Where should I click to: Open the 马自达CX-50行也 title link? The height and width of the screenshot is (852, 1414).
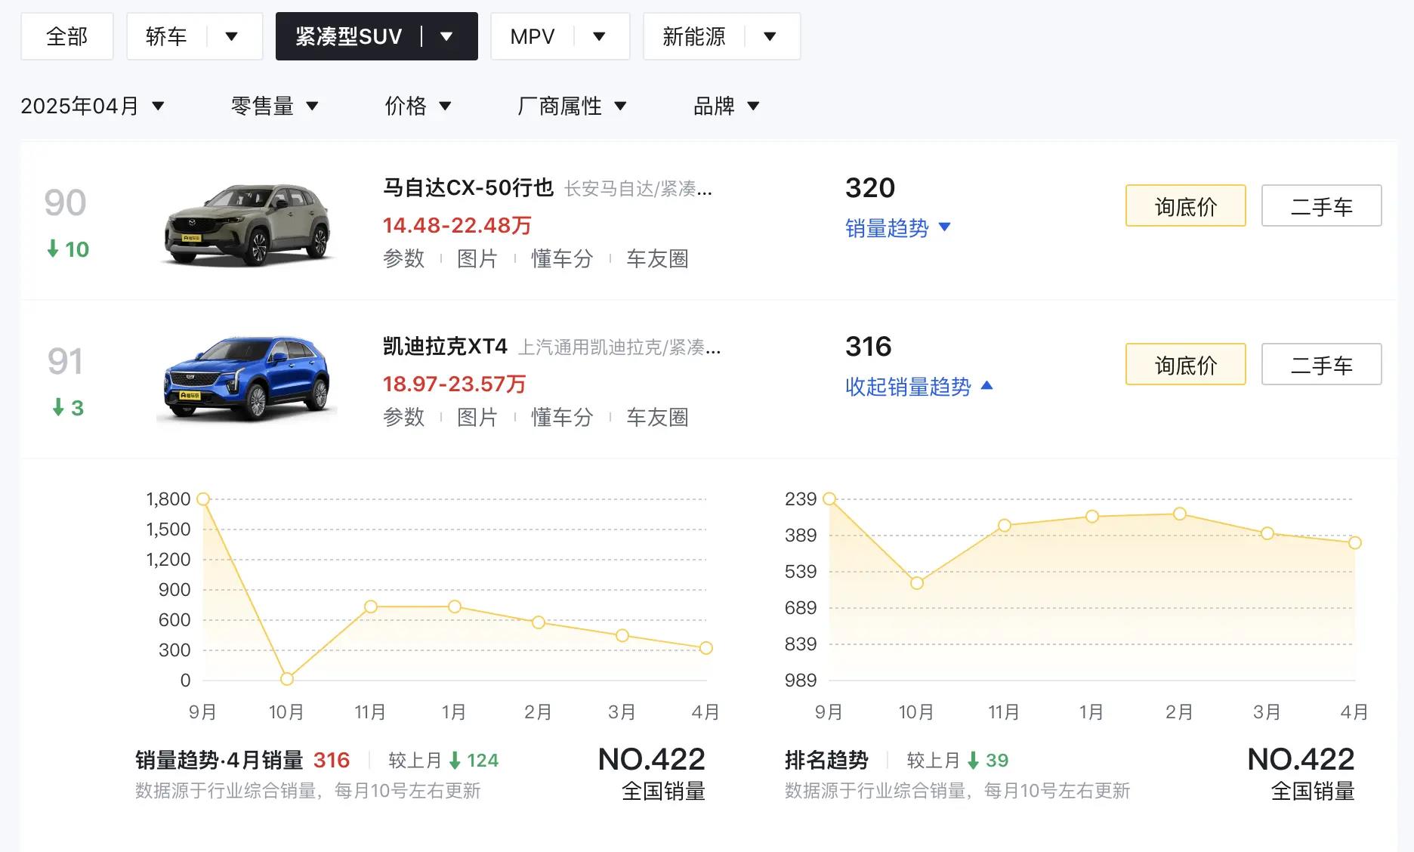tap(468, 187)
